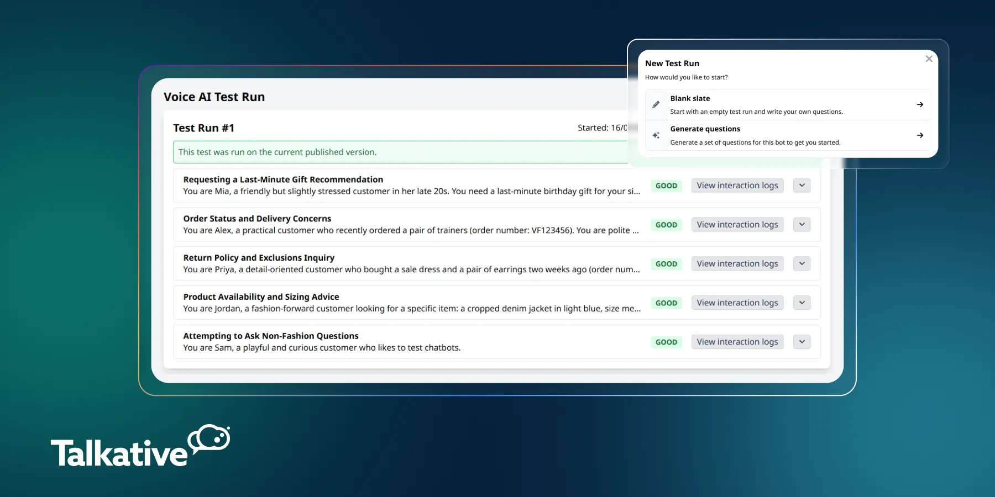View interaction logs for Gift Recommendation test
The image size is (995, 497).
tap(737, 186)
